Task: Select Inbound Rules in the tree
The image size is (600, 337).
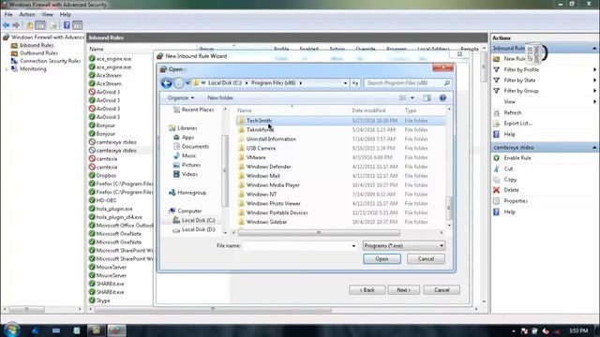Action: pos(37,45)
